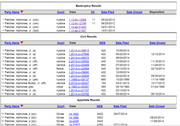Open civil case 3:2013-cv-05052
Image resolution: width=180 pixels, height=126 pixels.
pos(79,61)
